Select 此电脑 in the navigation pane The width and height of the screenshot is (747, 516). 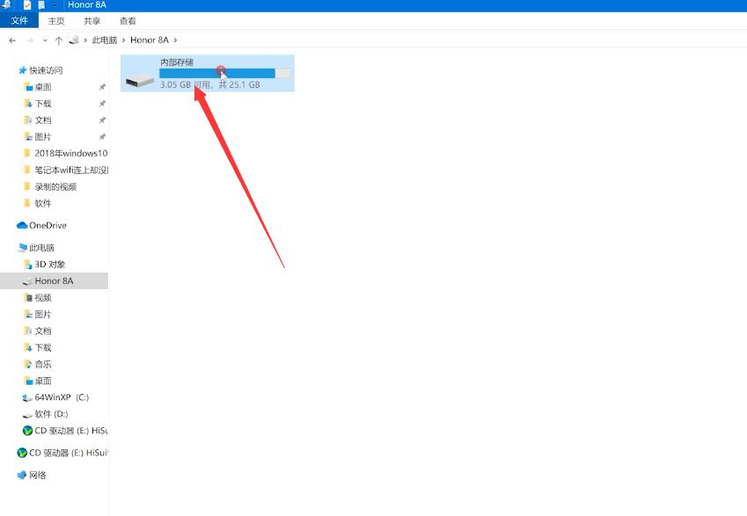click(x=41, y=248)
